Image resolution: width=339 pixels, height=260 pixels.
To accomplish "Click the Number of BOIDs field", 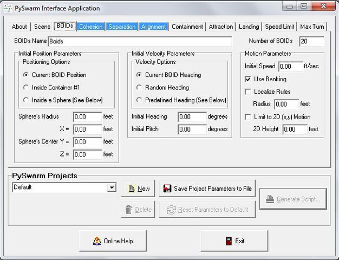I will [x=312, y=41].
